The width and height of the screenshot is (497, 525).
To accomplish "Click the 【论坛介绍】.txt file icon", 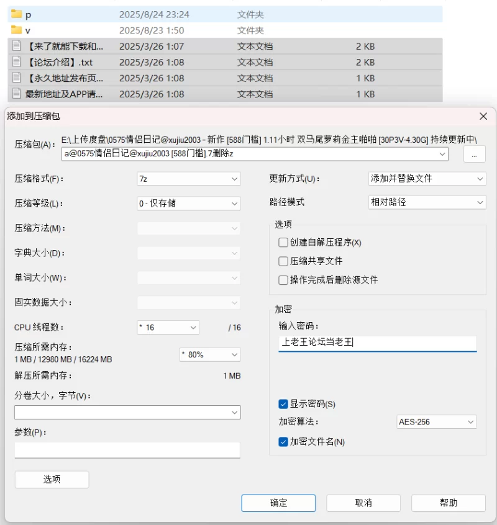I will click(x=16, y=61).
